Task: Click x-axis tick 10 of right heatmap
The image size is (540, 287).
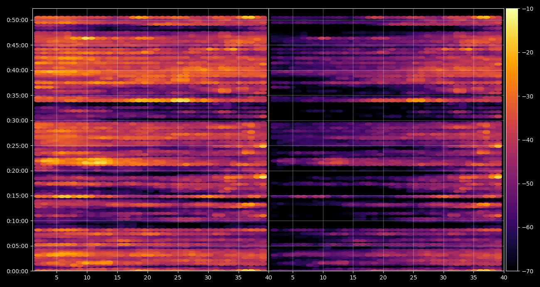Action: (x=323, y=277)
